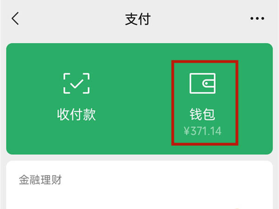Open the 金融理财 section header
The height and width of the screenshot is (209, 279).
coord(40,180)
